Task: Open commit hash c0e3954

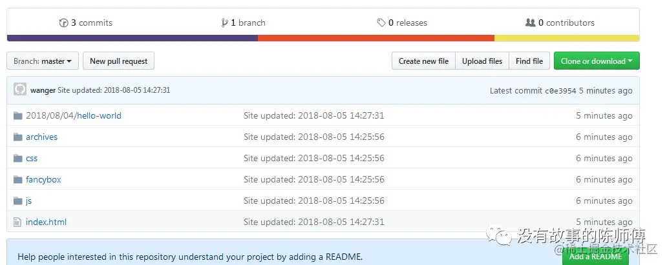Action: coord(560,91)
